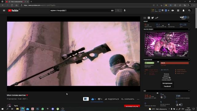Open the Create video camera icon

pyautogui.click(x=173, y=10)
